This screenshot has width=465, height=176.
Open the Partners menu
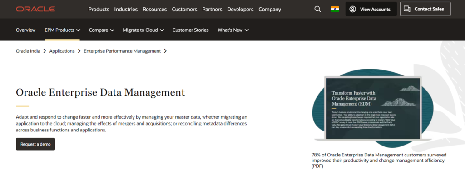[213, 9]
